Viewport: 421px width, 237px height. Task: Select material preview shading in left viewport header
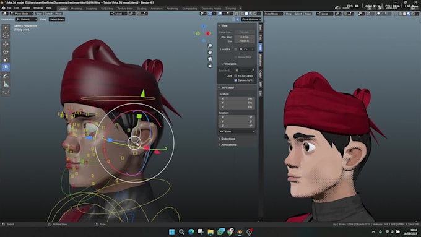tap(251, 14)
